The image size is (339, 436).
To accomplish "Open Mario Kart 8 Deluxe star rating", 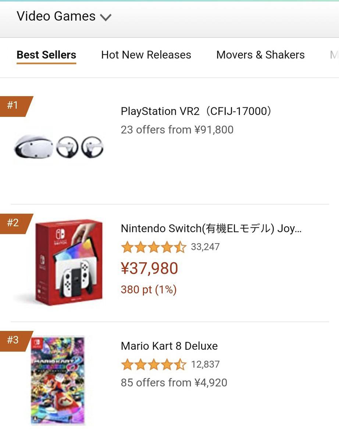I will pyautogui.click(x=153, y=365).
